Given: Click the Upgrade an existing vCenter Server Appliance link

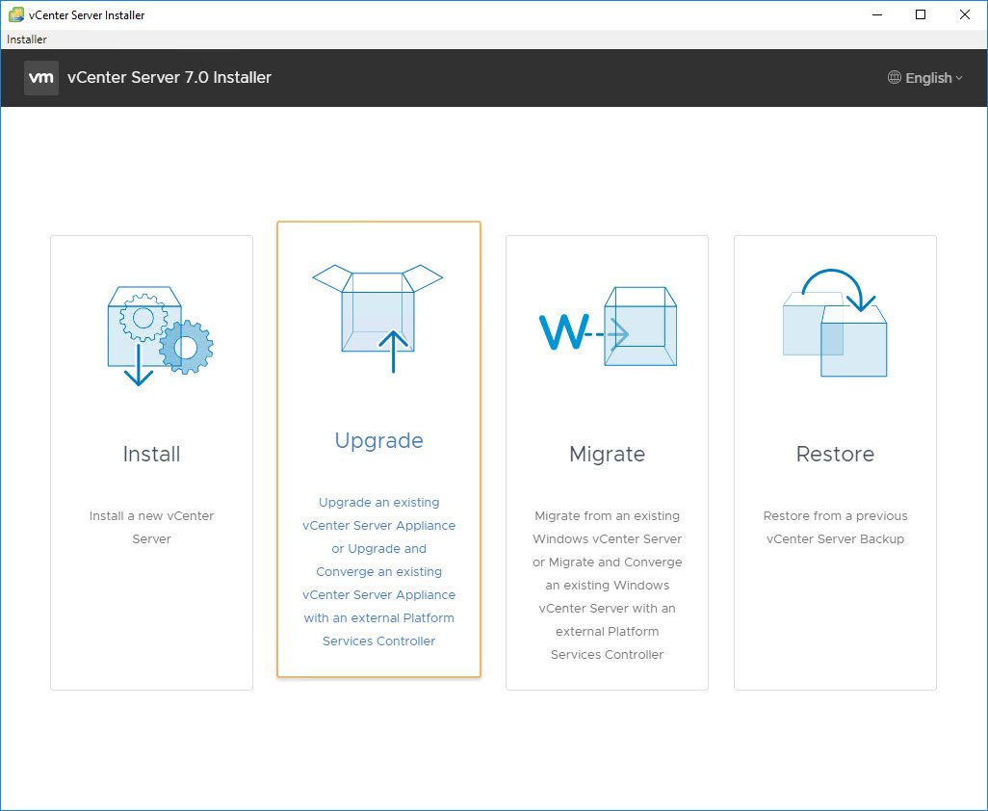Looking at the screenshot, I should [378, 571].
